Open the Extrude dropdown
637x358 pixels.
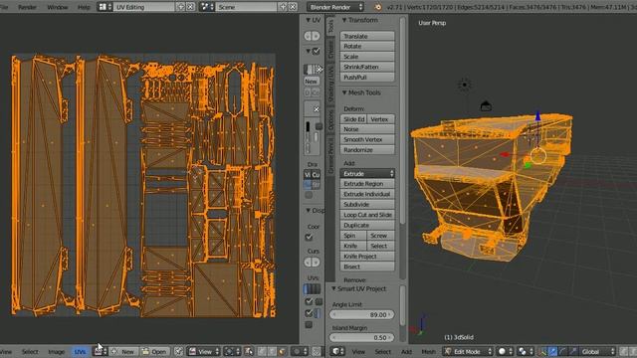(367, 174)
